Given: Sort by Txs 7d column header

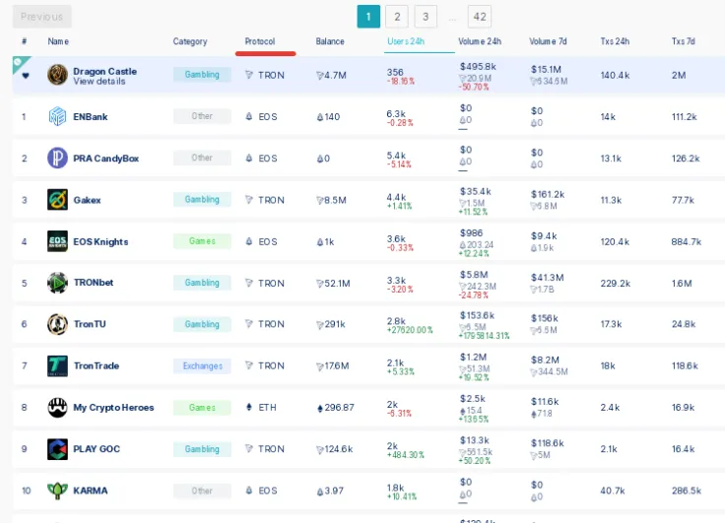Looking at the screenshot, I should [x=683, y=41].
